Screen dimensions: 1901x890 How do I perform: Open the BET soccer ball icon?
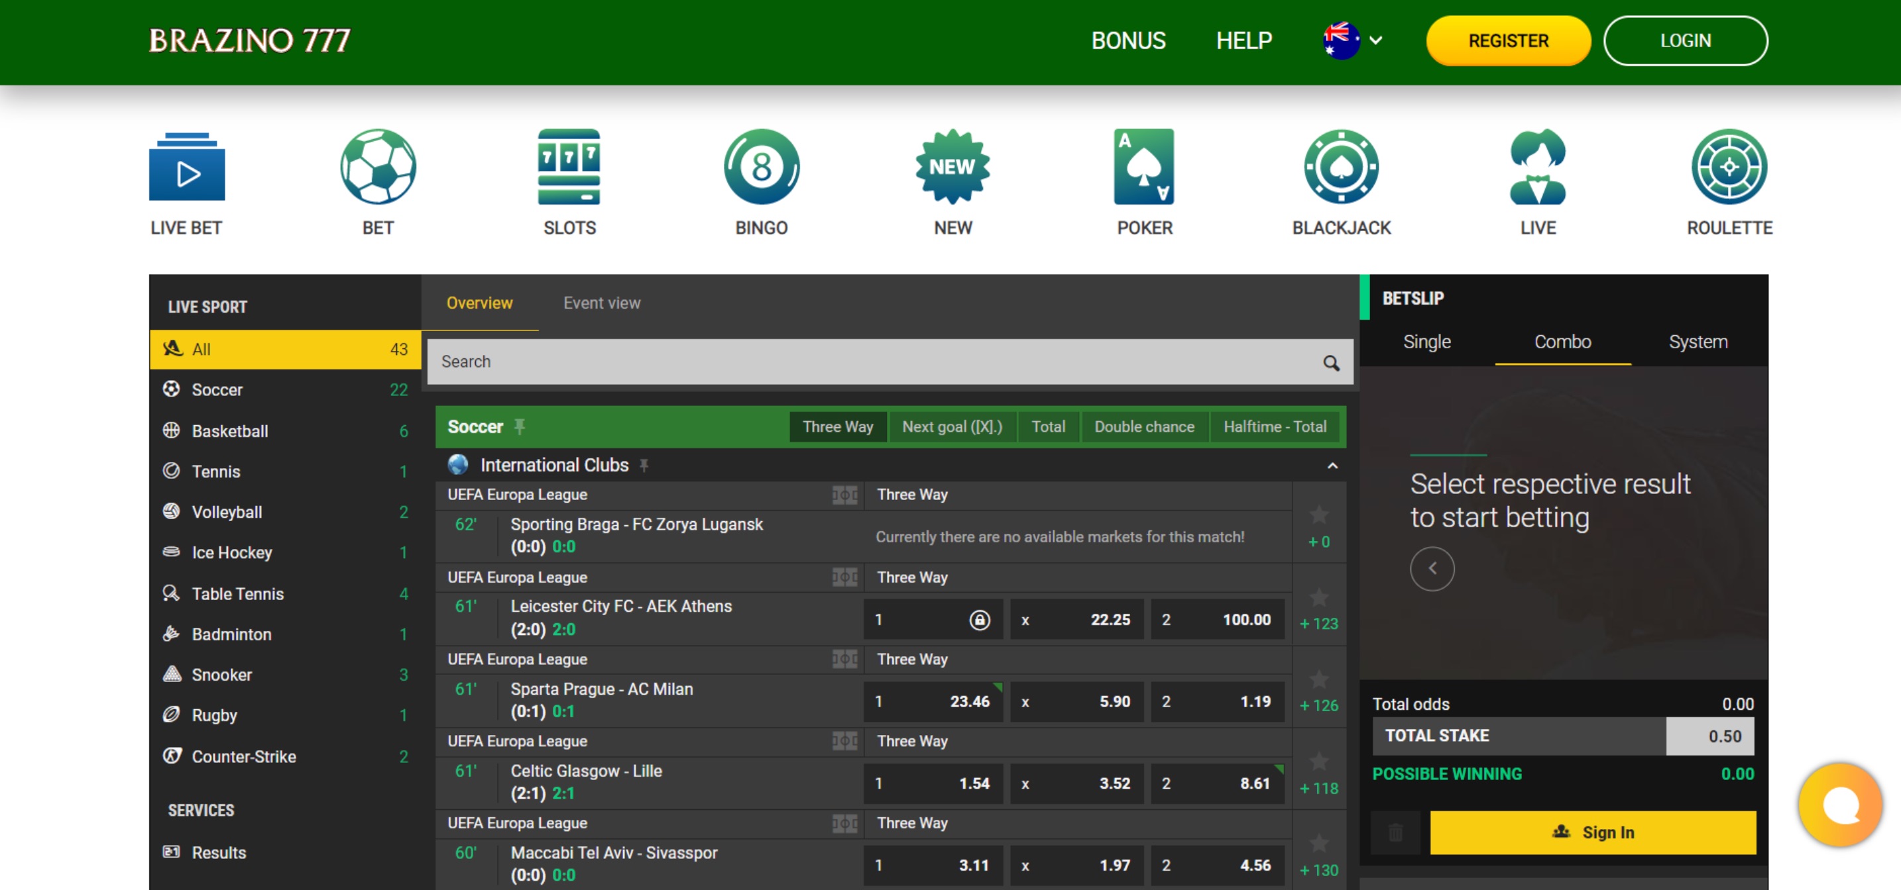pyautogui.click(x=378, y=167)
